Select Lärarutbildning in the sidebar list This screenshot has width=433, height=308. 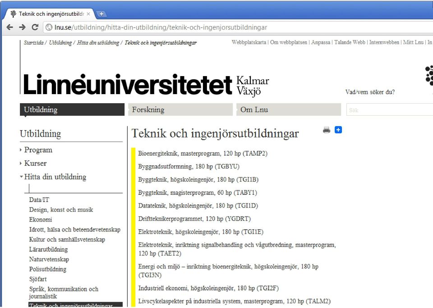(x=48, y=249)
